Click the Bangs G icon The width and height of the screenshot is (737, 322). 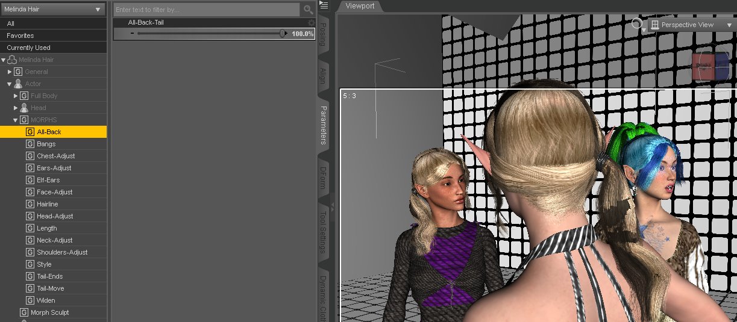30,144
